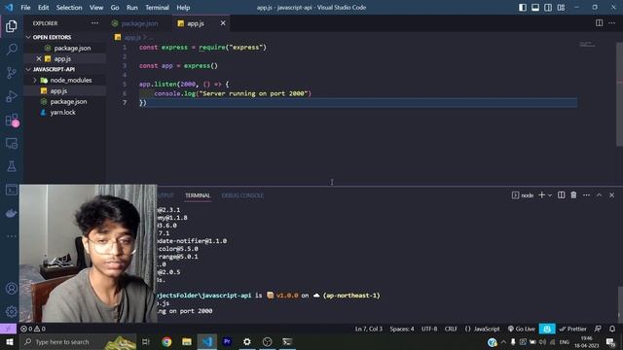The image size is (623, 350).
Task: Create a new terminal with plus icon
Action: (541, 194)
